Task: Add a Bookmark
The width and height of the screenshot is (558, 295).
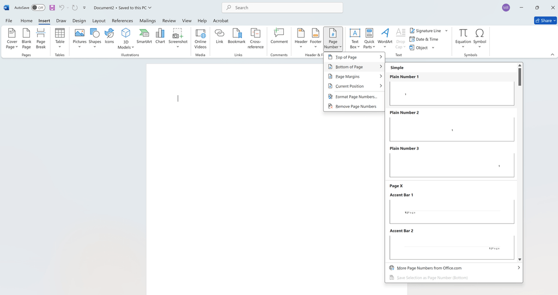Action: [x=236, y=36]
